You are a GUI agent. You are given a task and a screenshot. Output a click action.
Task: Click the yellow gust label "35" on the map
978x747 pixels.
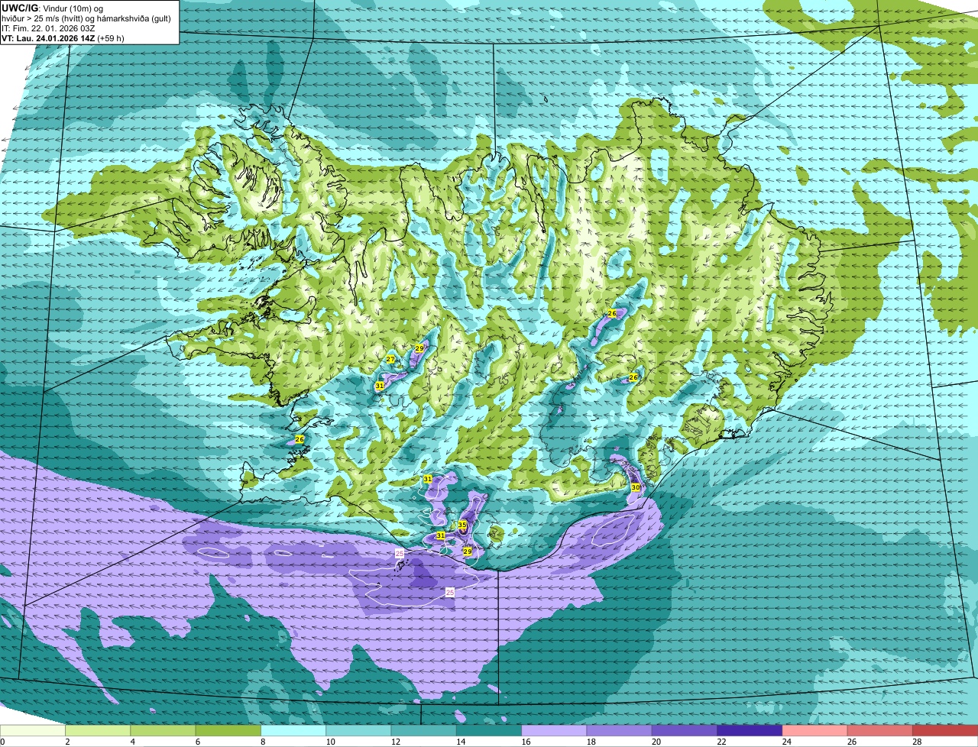[462, 525]
